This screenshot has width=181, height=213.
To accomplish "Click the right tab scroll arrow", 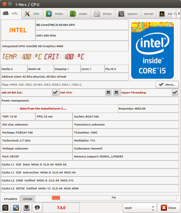I will [x=179, y=14].
